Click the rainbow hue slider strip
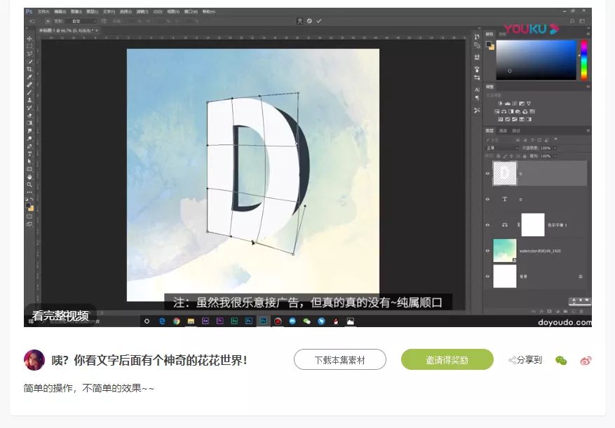 pos(583,60)
